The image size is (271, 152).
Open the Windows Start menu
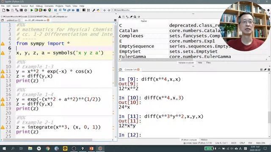(x=4, y=148)
